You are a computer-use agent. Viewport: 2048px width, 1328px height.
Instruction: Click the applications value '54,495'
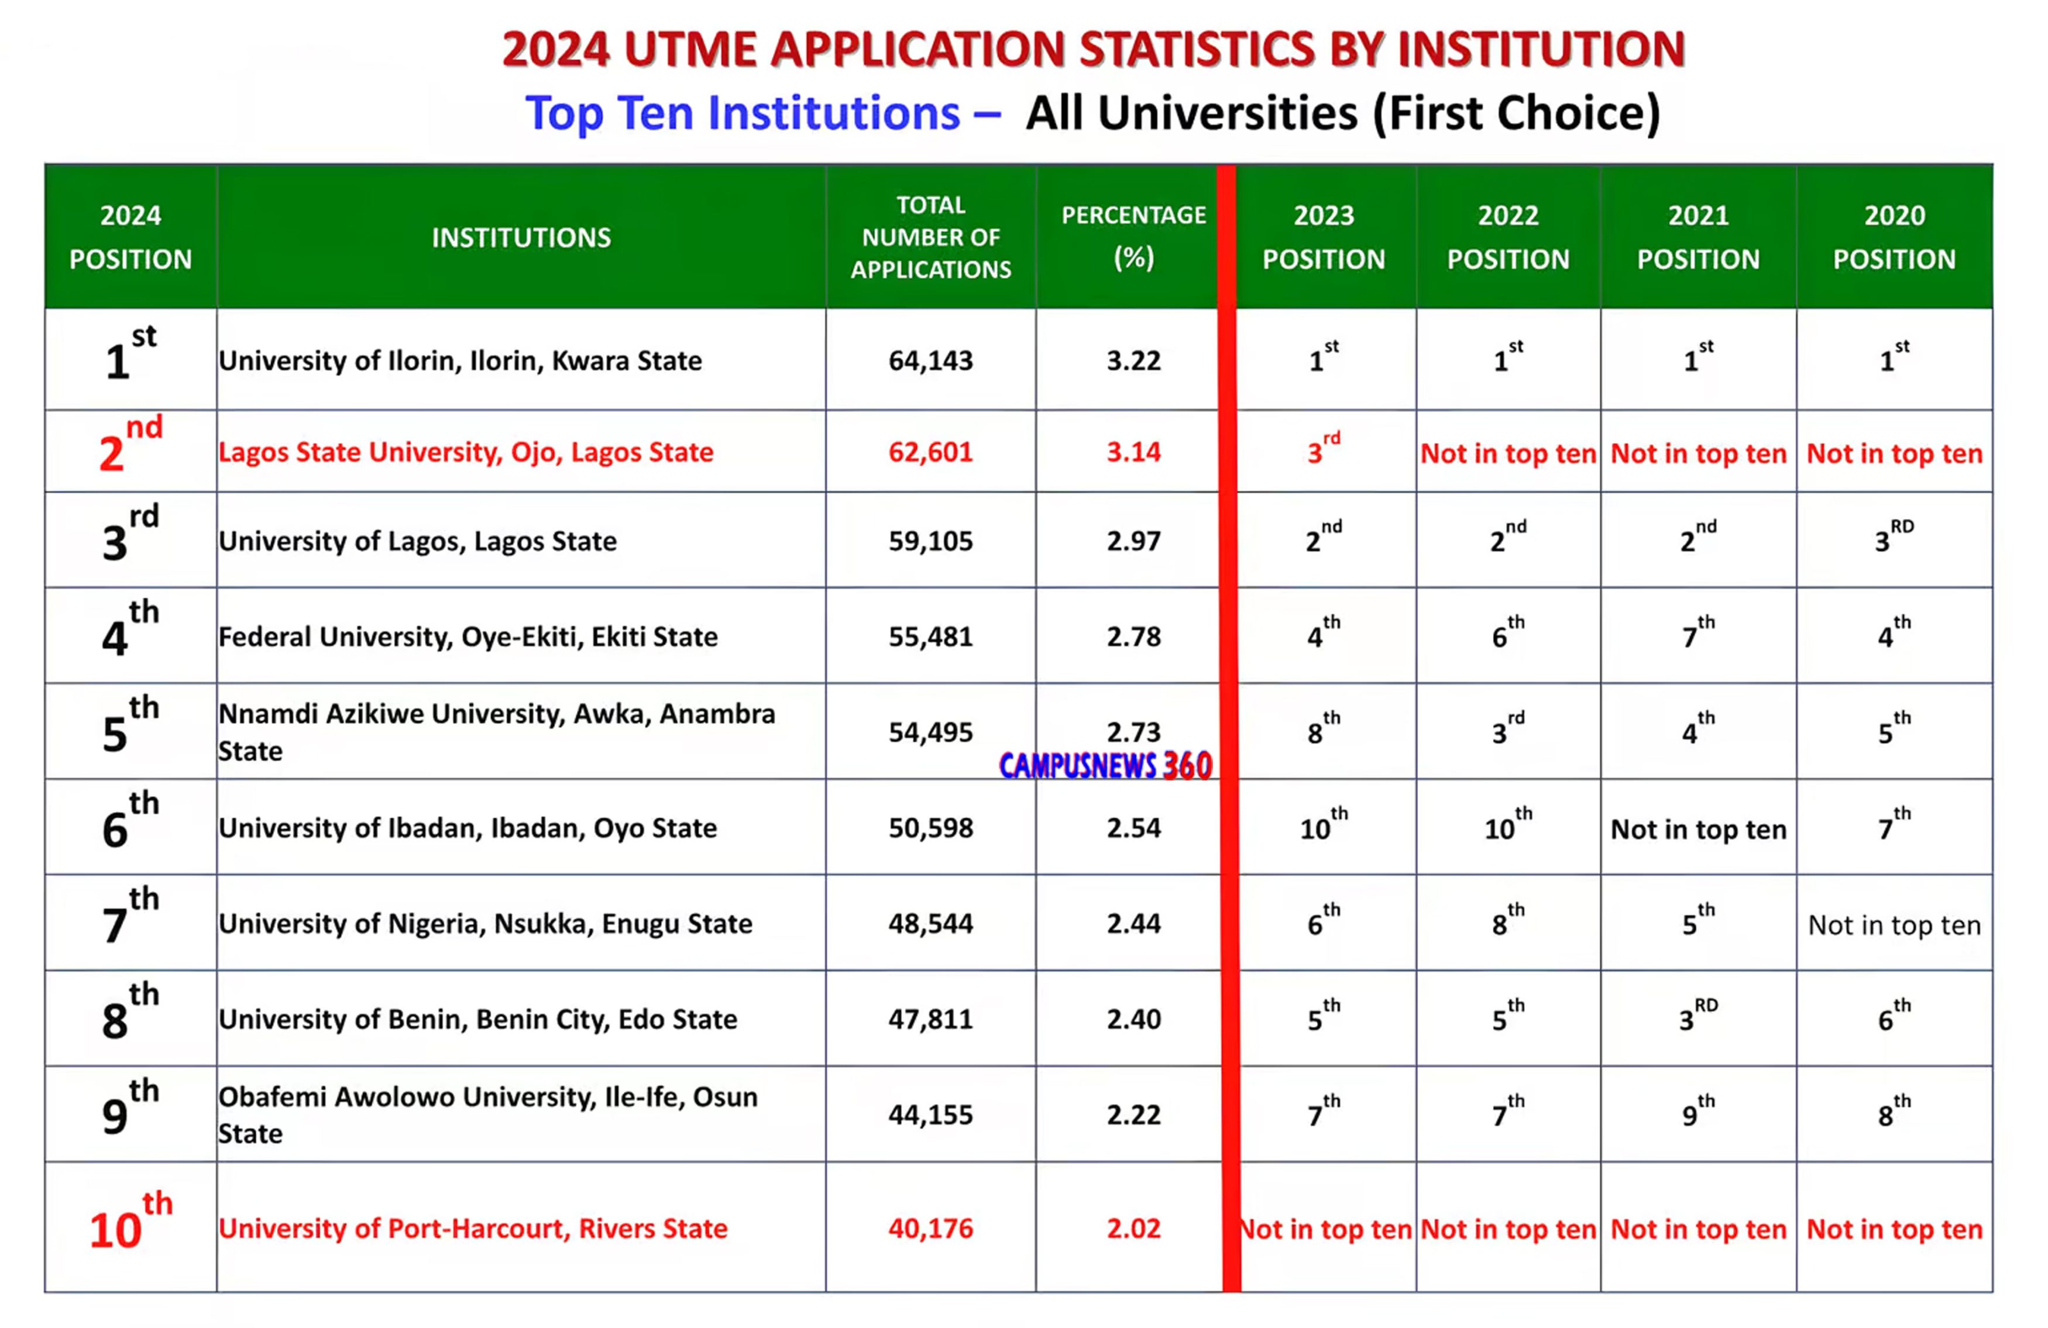(x=931, y=732)
